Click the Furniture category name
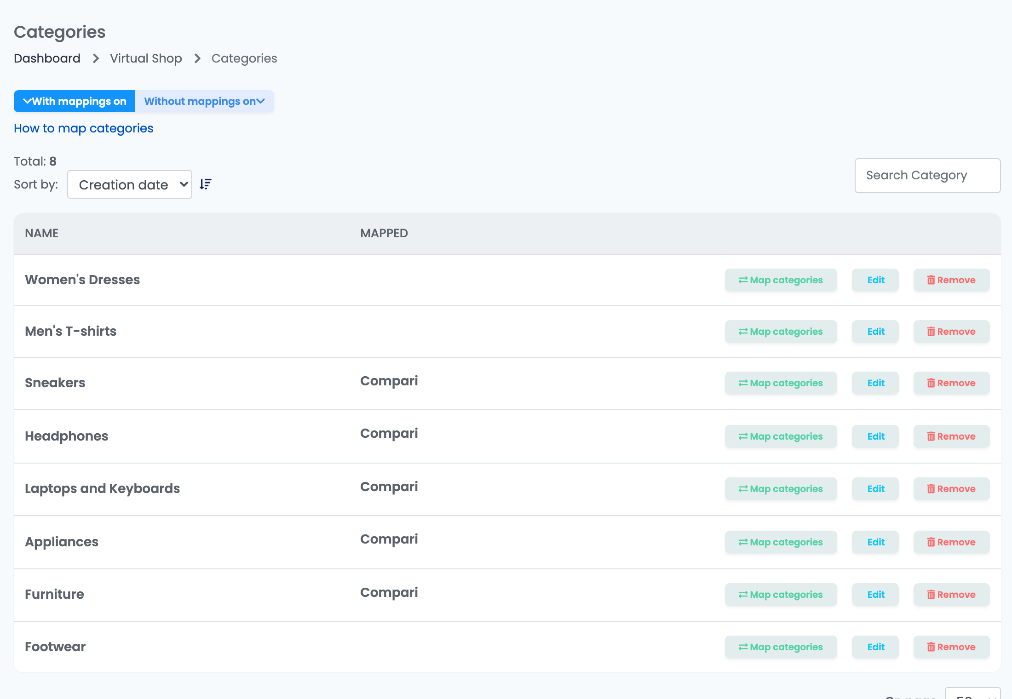 54,594
